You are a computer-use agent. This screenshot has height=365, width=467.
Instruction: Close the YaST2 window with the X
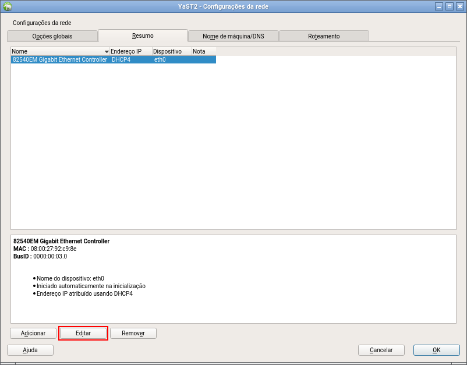point(459,6)
